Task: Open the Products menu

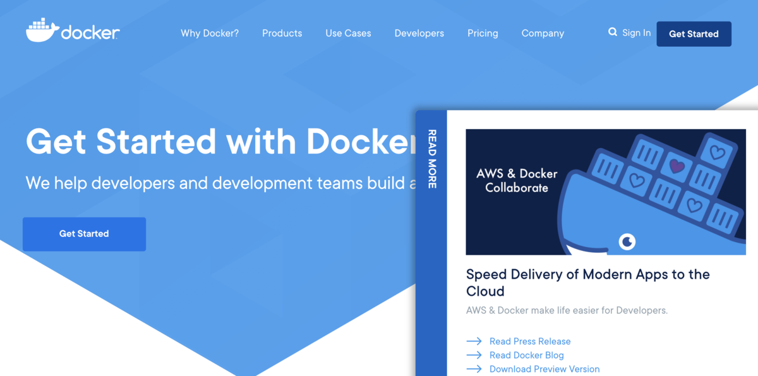Action: (282, 33)
